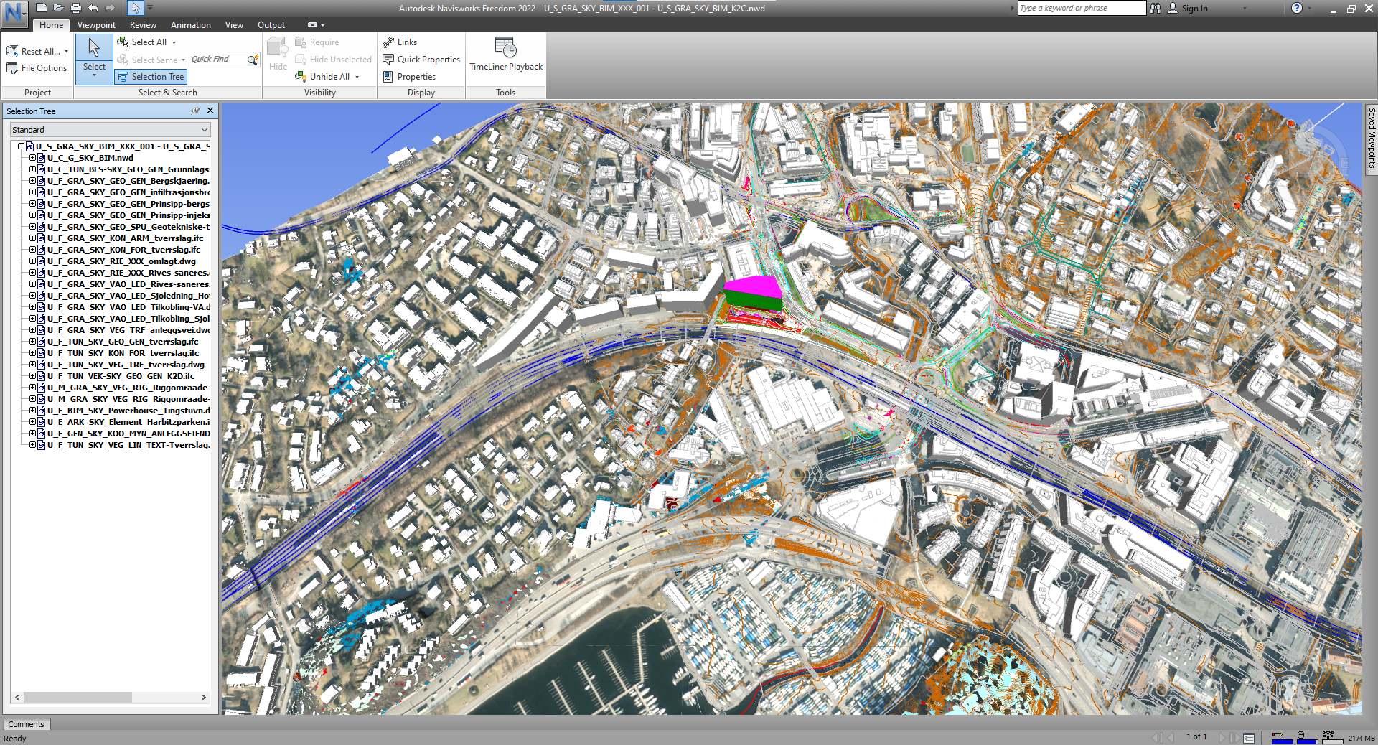Click the Open file icon in quick access toolbar
This screenshot has width=1378, height=745.
(59, 8)
